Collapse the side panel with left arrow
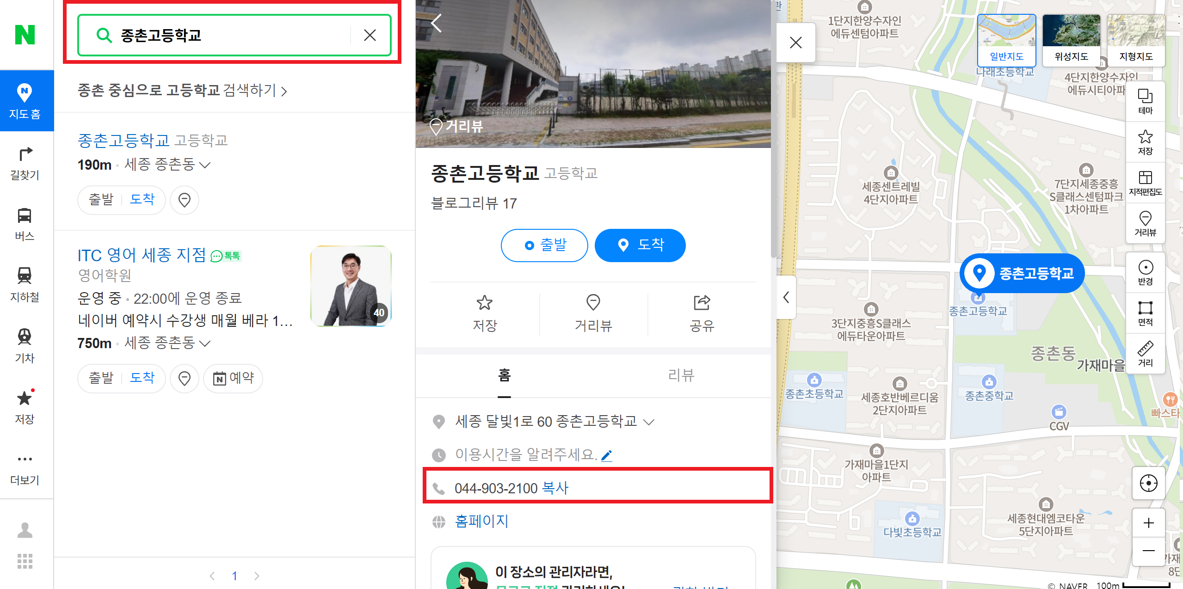The height and width of the screenshot is (589, 1183). pos(786,297)
